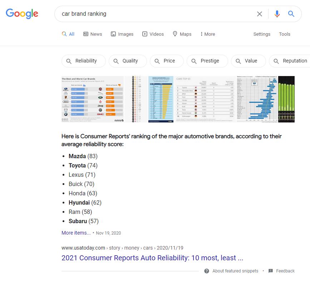Select the All results tab
Viewport: 310px width, 281px height.
68,34
